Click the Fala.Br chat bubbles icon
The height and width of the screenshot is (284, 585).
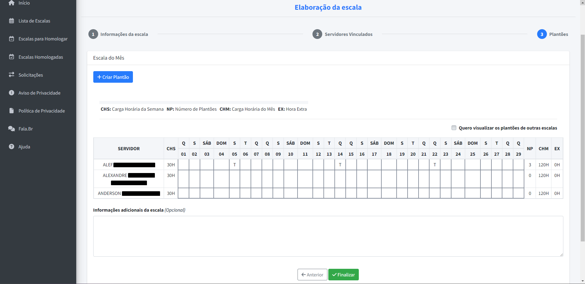(x=12, y=129)
